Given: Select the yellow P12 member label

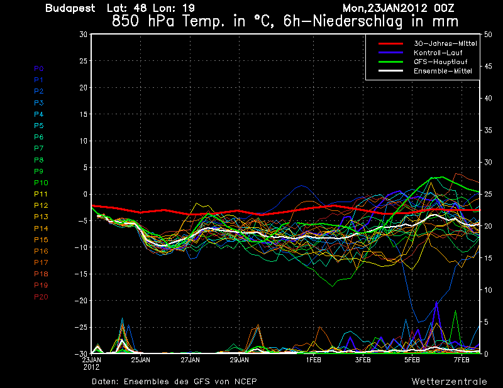Looking at the screenshot, I should [40, 205].
